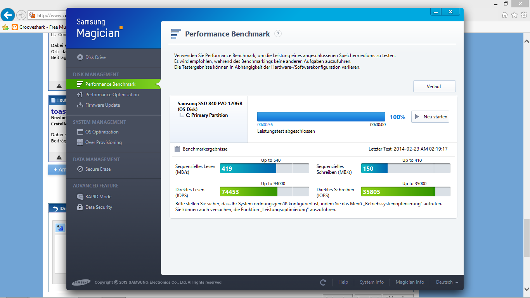Click the OS Optimization window icon

click(x=80, y=132)
